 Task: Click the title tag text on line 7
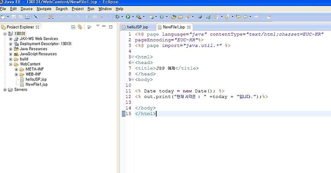(167, 68)
